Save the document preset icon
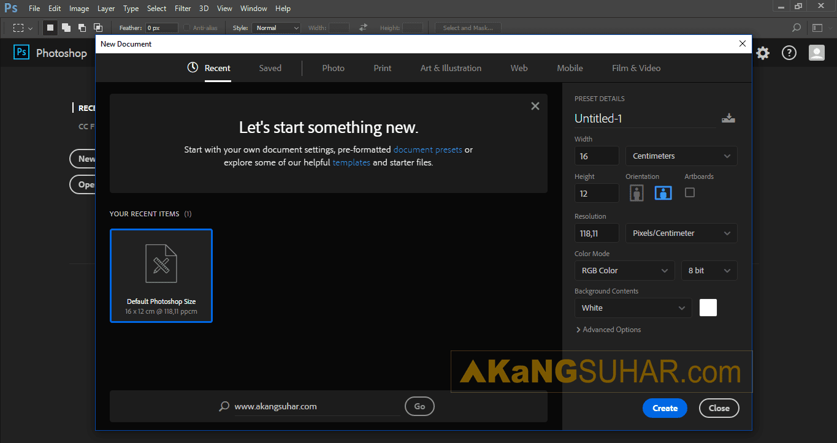 pyautogui.click(x=728, y=118)
